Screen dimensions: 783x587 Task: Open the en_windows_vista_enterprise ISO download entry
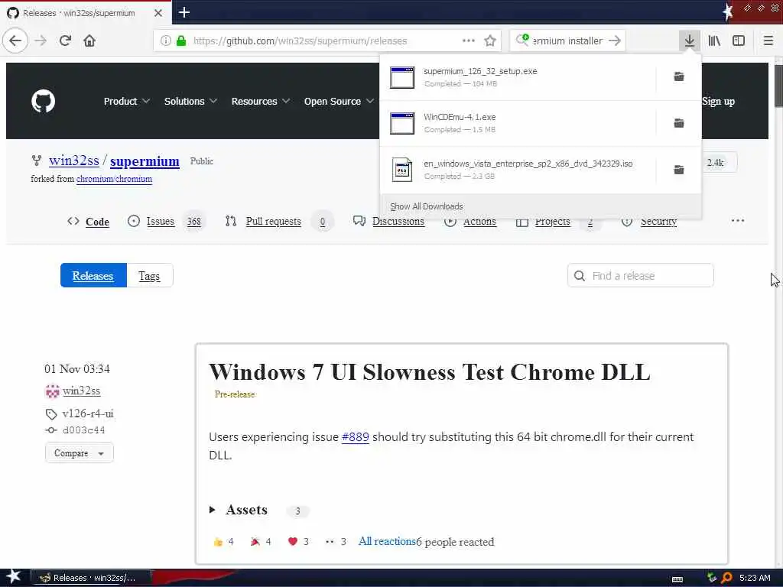(518, 170)
